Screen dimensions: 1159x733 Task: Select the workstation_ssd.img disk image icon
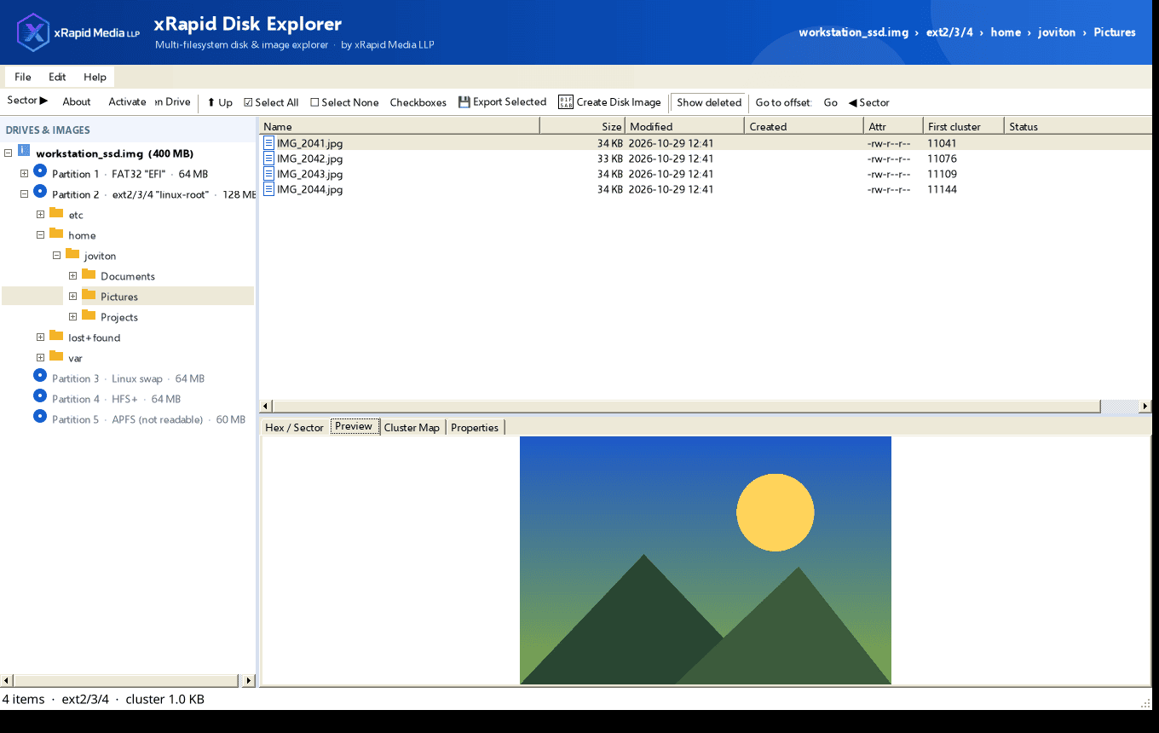point(24,151)
